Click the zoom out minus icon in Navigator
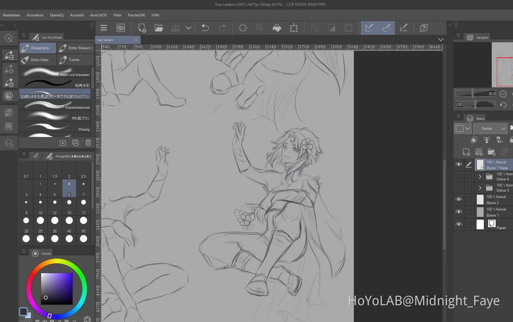Image resolution: width=513 pixels, height=322 pixels. [x=503, y=94]
